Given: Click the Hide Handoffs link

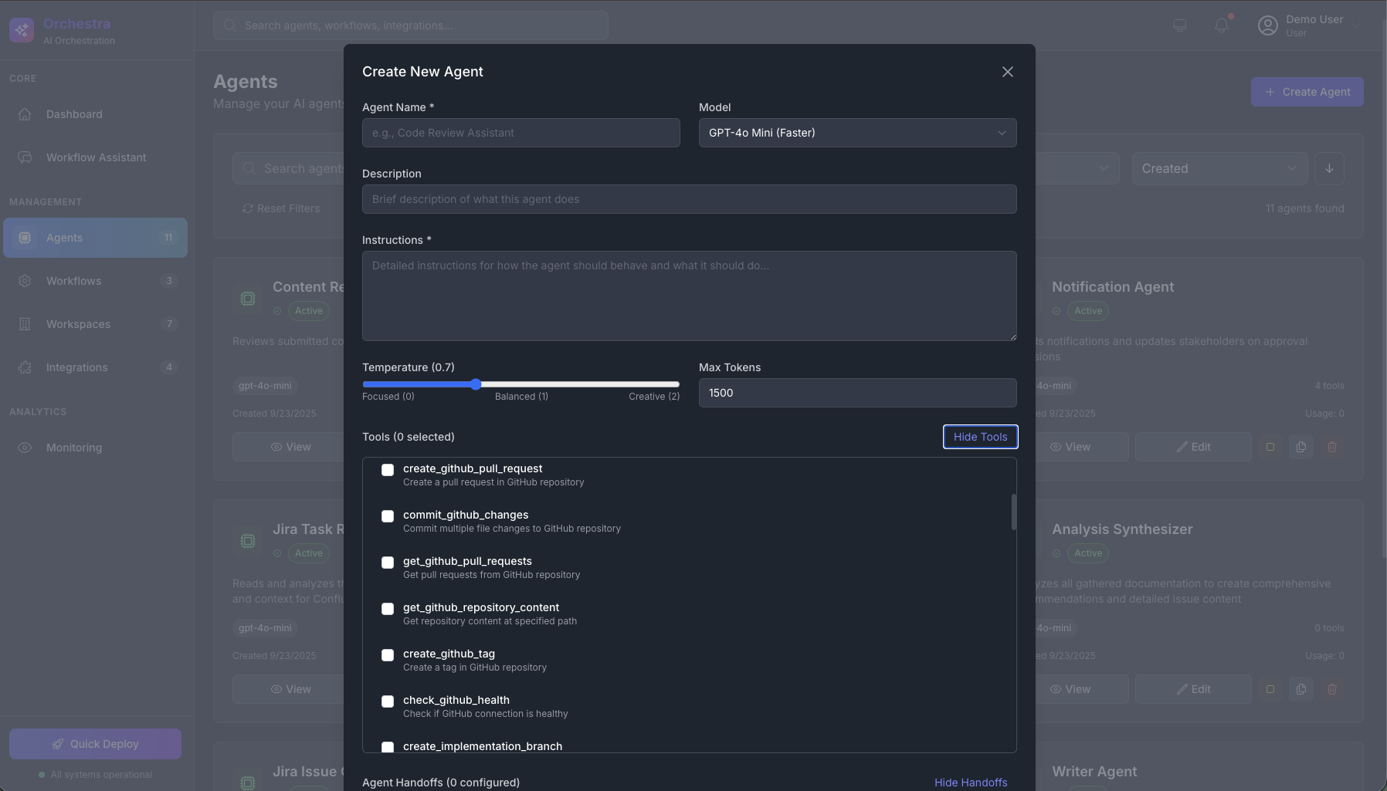Looking at the screenshot, I should pos(971,783).
